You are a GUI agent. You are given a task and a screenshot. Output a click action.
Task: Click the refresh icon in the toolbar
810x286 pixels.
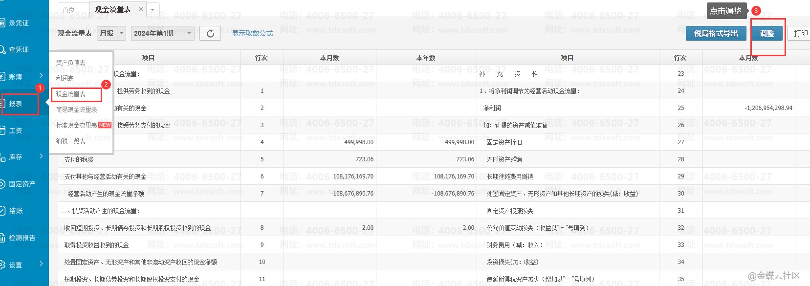click(210, 33)
